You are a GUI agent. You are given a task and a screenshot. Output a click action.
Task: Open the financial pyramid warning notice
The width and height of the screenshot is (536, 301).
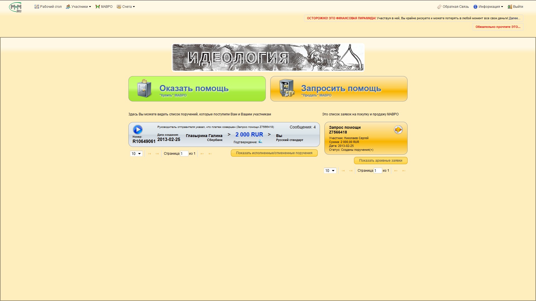pyautogui.click(x=414, y=18)
